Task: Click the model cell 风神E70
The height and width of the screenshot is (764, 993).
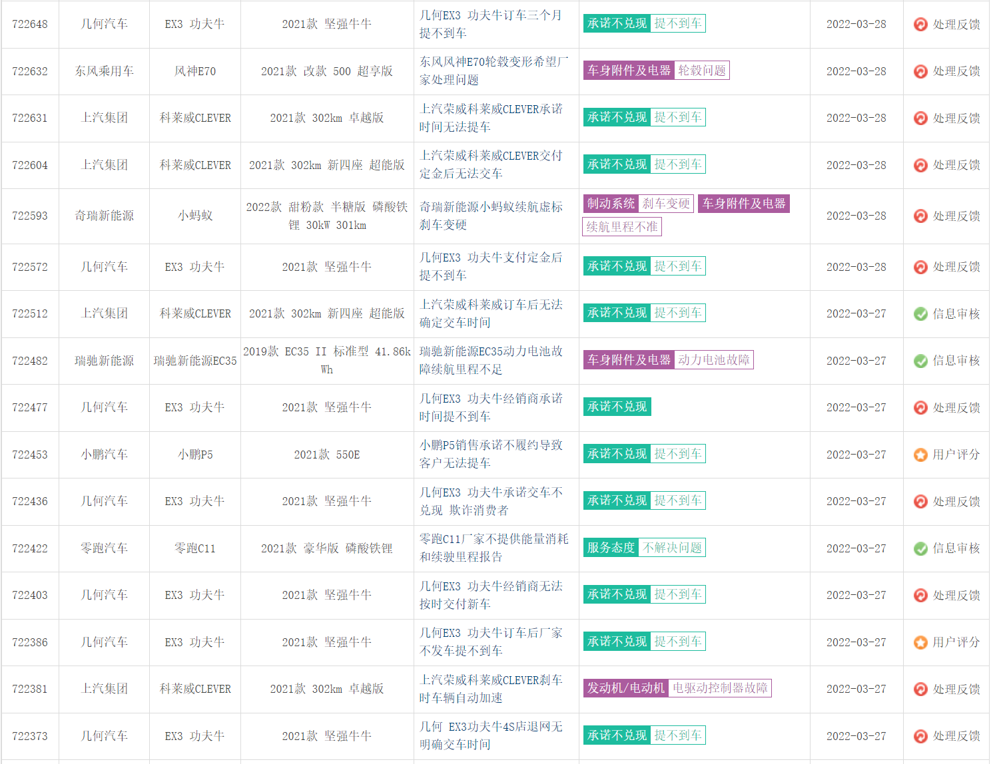Action: tap(195, 71)
